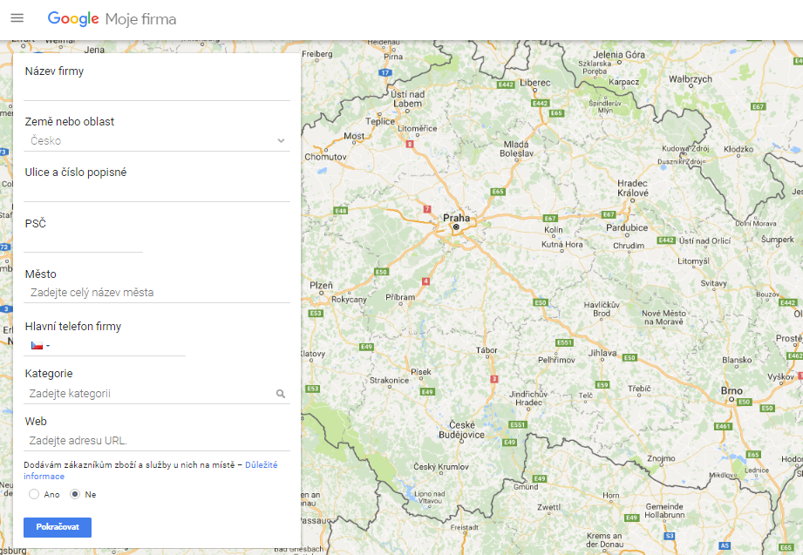Click the red D8 highway shield near Litoměřice
This screenshot has height=555, width=803.
[409, 144]
